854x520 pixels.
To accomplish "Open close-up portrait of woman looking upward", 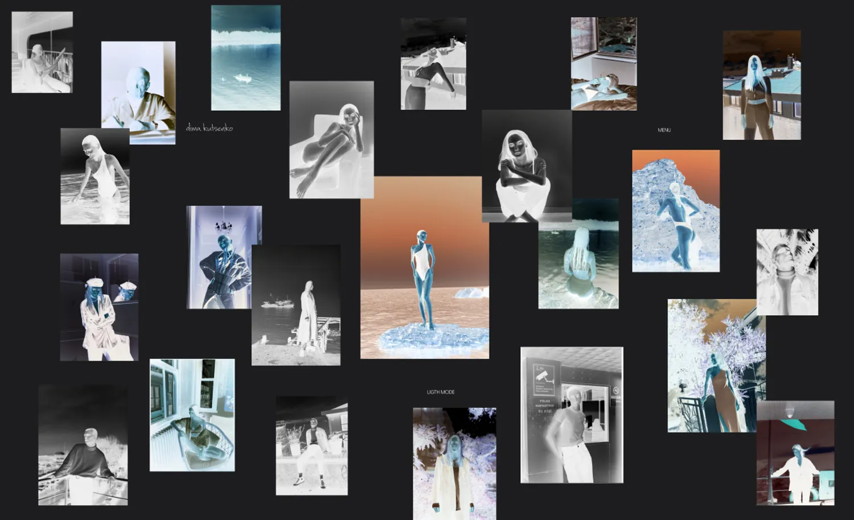I will click(x=787, y=272).
